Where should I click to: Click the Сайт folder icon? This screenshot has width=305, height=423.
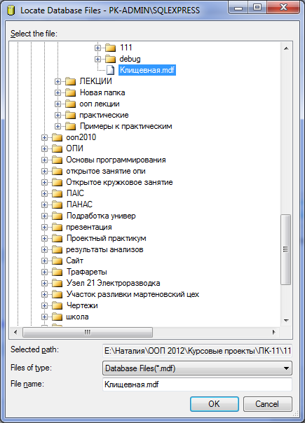pyautogui.click(x=57, y=261)
